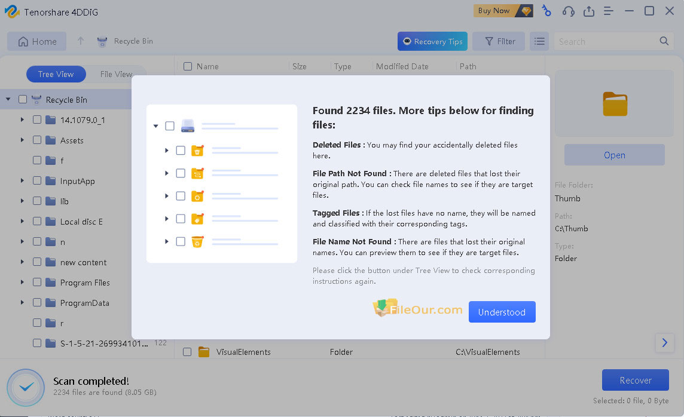Switch to list view layout icon
684x417 pixels.
[539, 41]
